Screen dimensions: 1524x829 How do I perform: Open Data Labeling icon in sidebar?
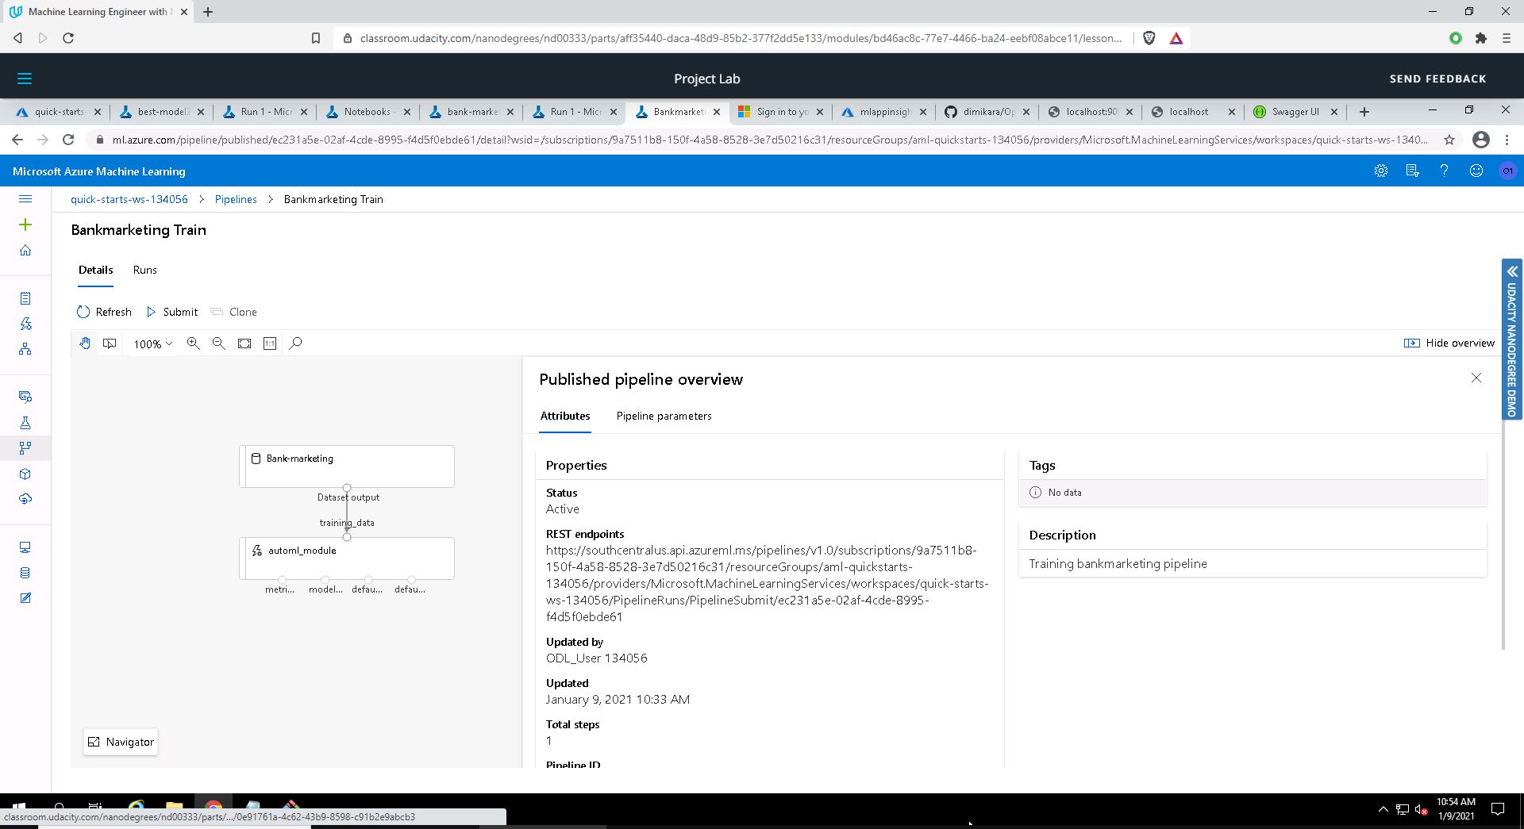(25, 598)
